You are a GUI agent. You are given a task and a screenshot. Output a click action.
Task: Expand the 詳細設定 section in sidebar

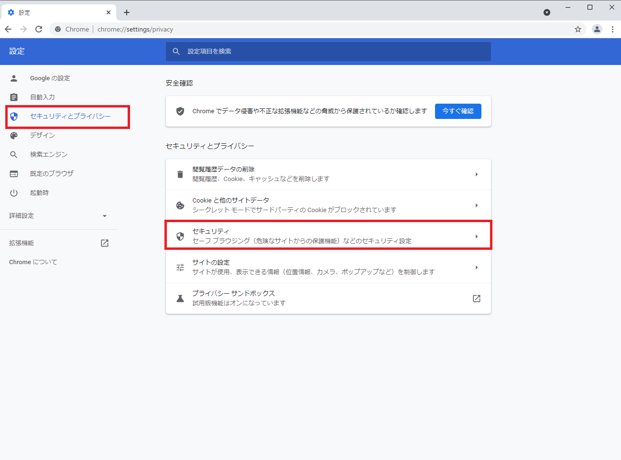105,216
